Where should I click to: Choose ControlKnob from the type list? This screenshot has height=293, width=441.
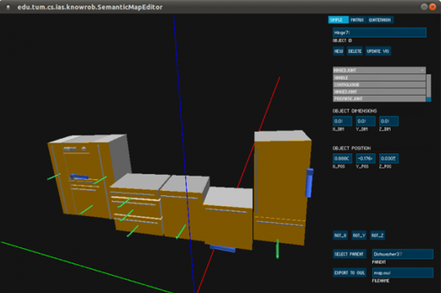coord(379,85)
